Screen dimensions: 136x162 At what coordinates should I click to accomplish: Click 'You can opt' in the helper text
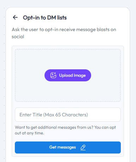pos(105,128)
